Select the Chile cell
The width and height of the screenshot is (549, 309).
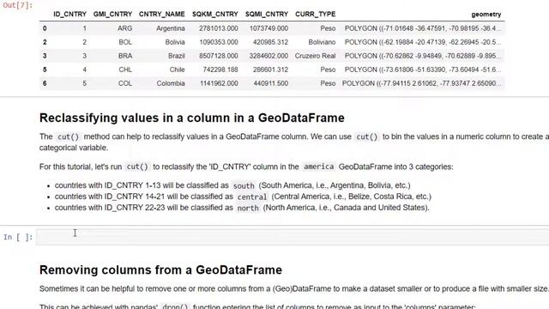pos(178,70)
